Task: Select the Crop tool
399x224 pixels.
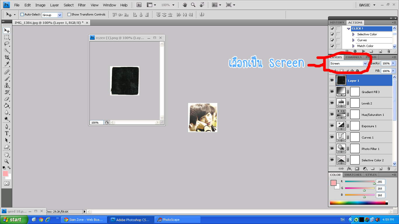Action: [x=6, y=57]
